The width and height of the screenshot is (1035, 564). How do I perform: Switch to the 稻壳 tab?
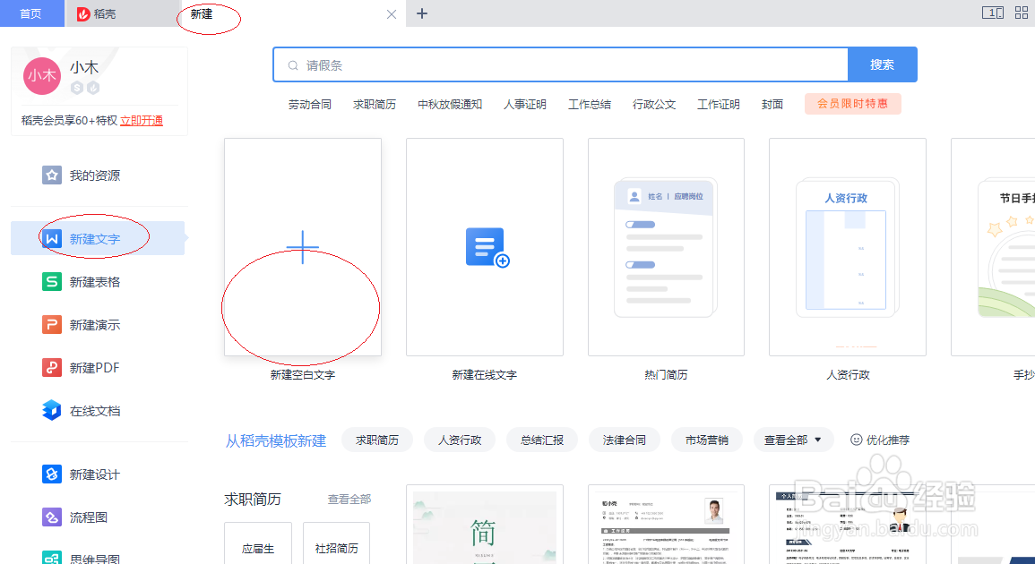click(x=123, y=13)
